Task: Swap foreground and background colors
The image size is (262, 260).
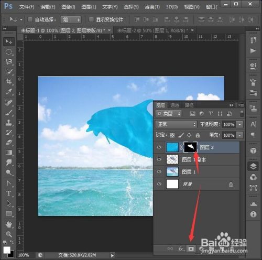Action: [x=12, y=242]
